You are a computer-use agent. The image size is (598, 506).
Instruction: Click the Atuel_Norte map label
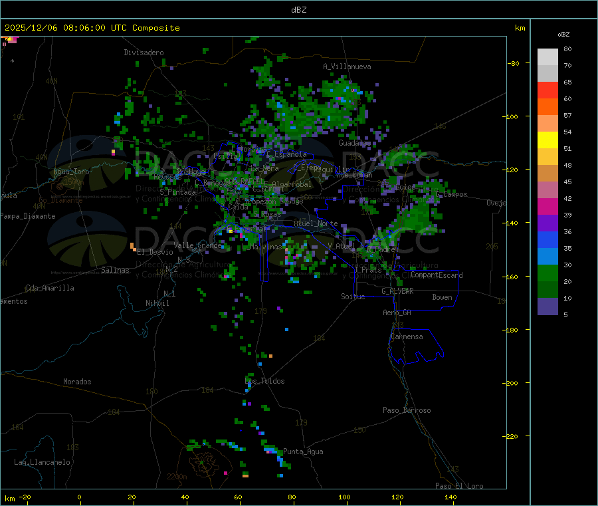[x=316, y=223]
